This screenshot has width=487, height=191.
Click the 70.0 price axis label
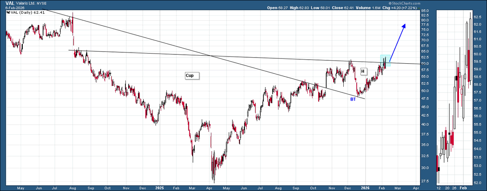tap(426, 40)
